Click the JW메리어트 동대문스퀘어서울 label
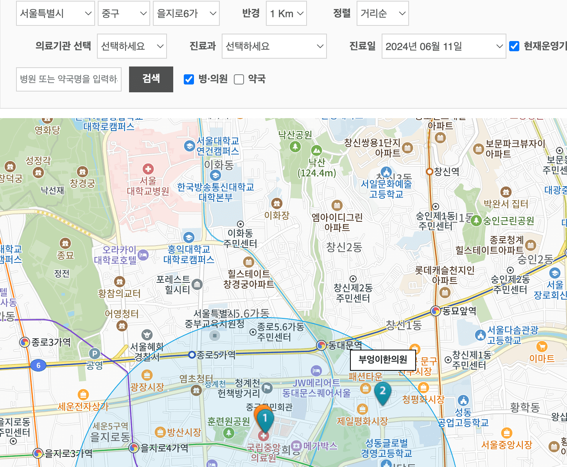 [x=317, y=388]
